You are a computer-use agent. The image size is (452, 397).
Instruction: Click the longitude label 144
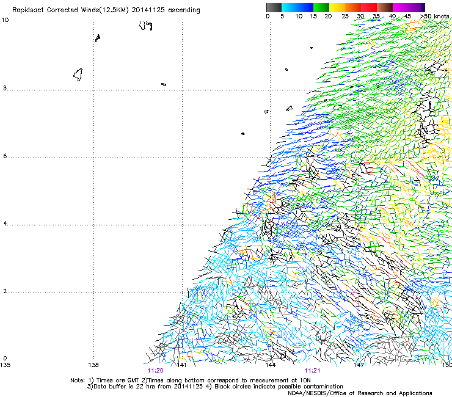pyautogui.click(x=271, y=365)
